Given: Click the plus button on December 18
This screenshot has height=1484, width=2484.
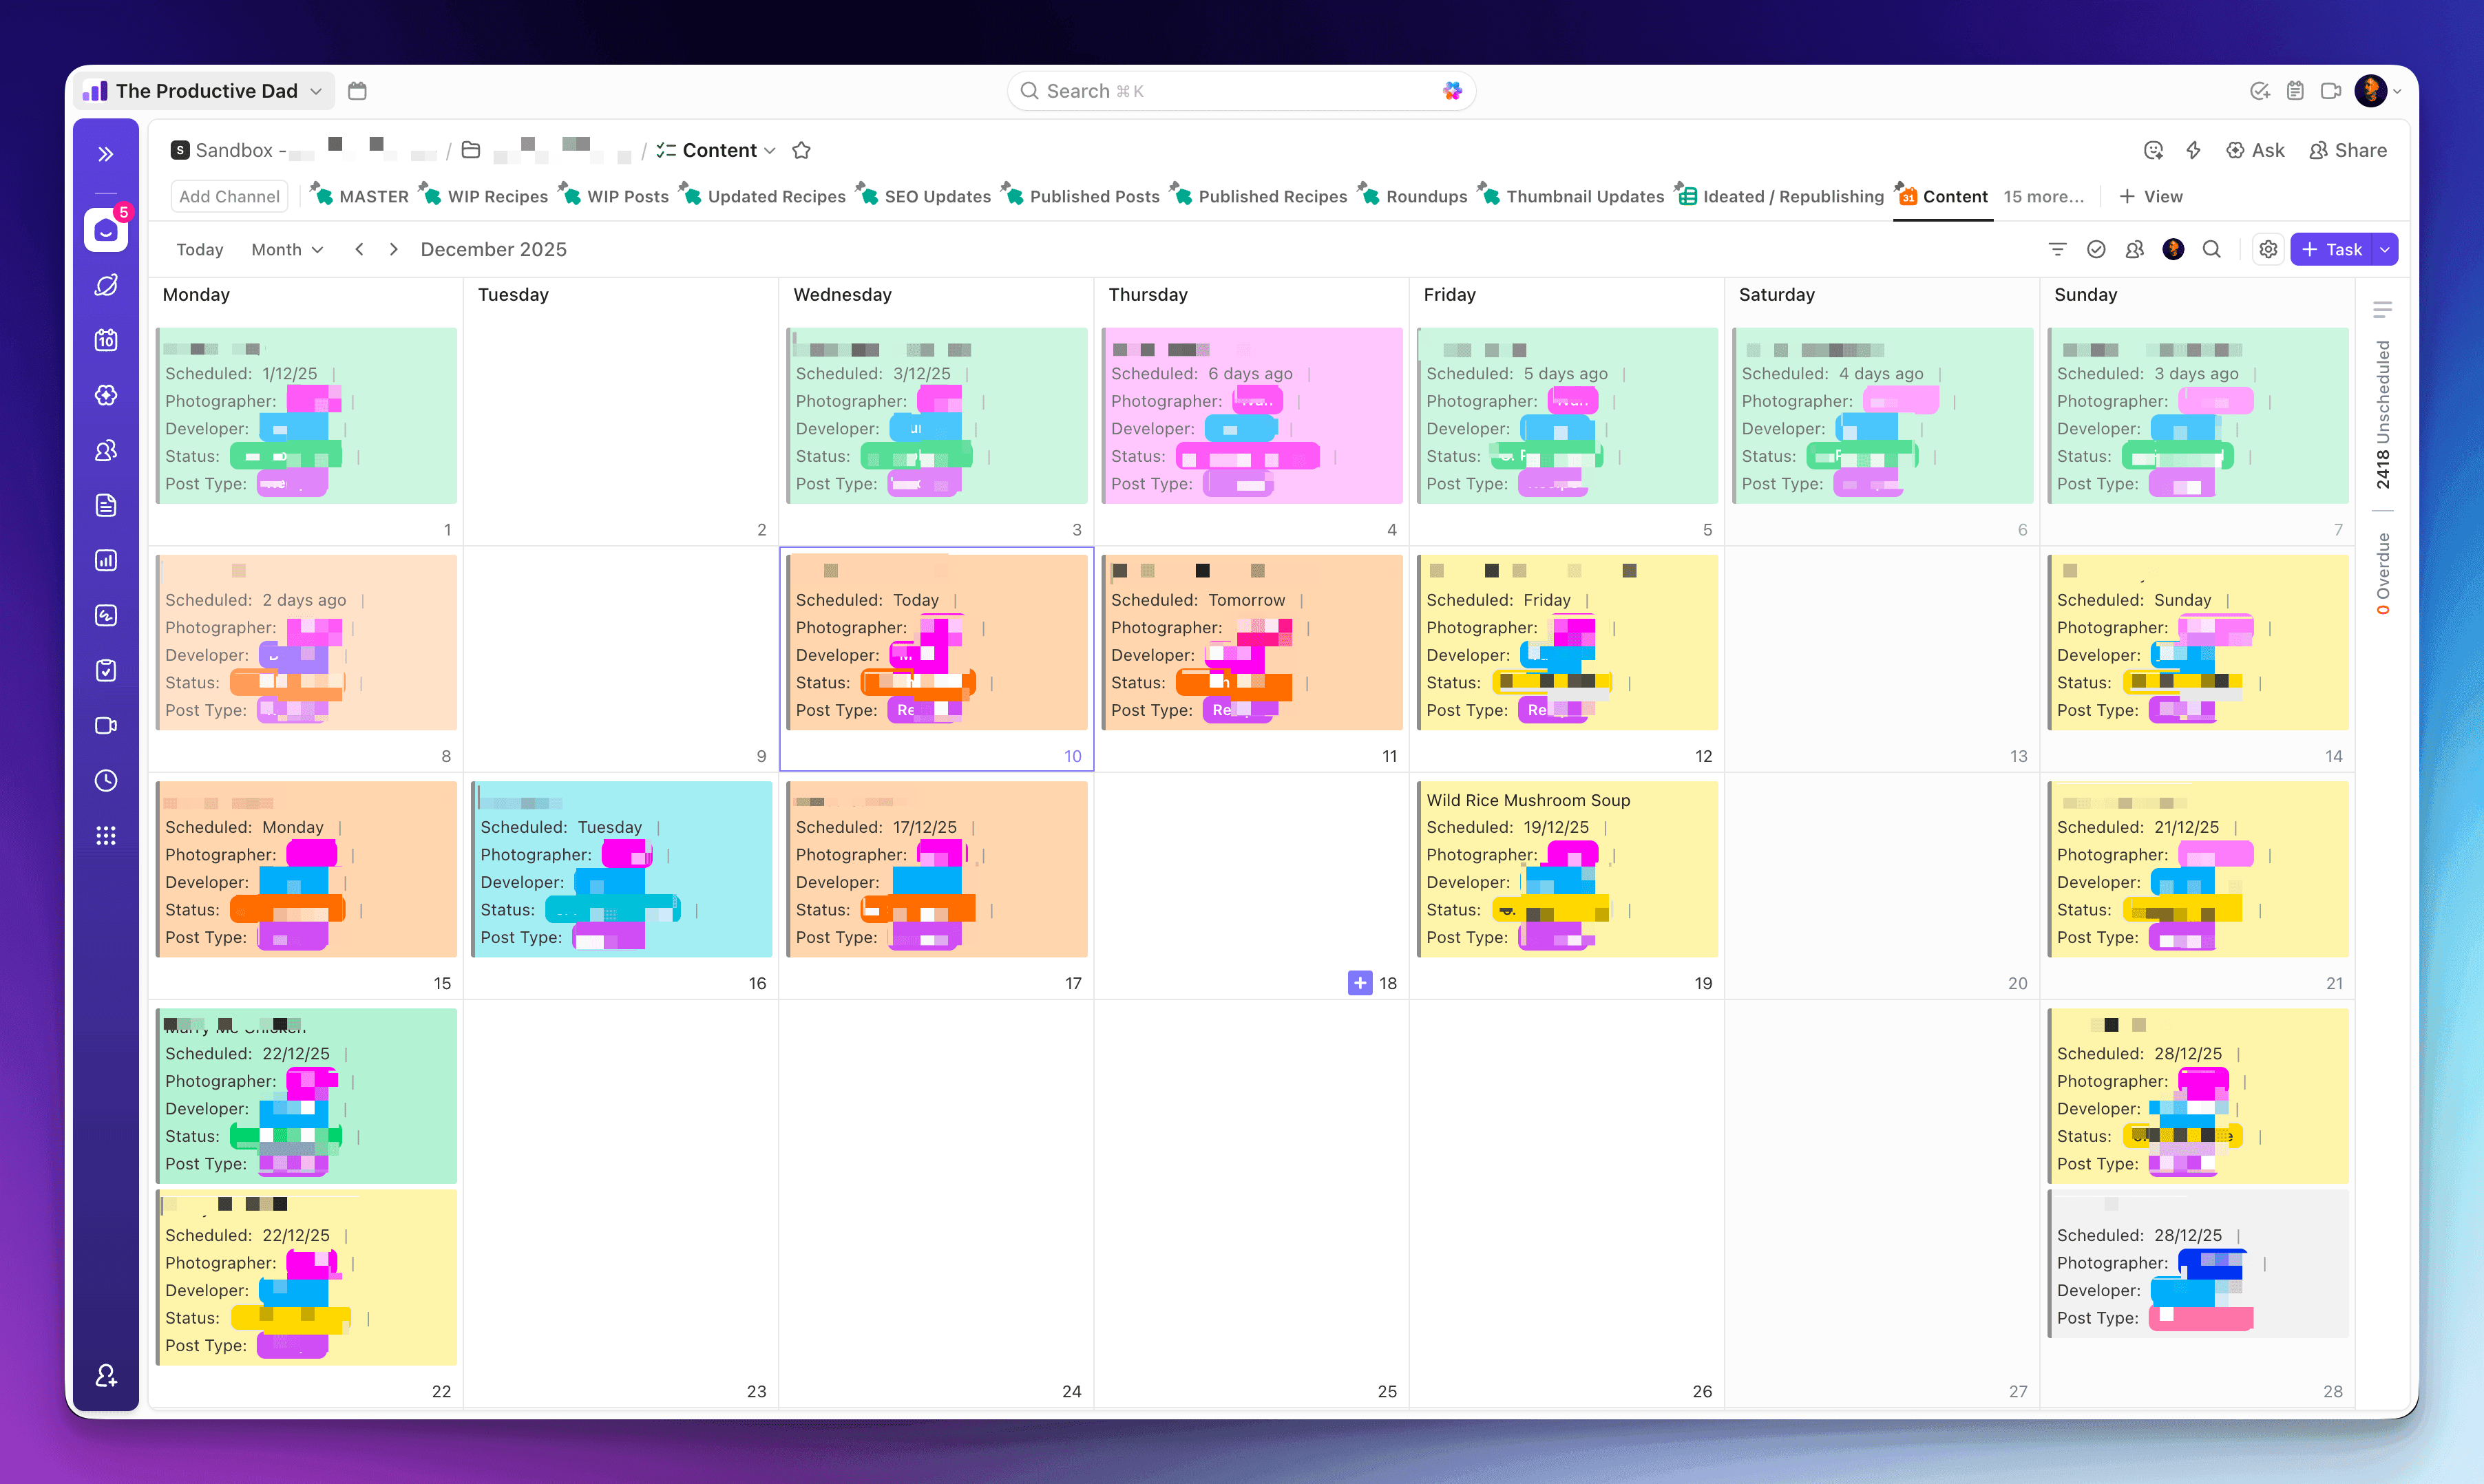Looking at the screenshot, I should pos(1360,983).
